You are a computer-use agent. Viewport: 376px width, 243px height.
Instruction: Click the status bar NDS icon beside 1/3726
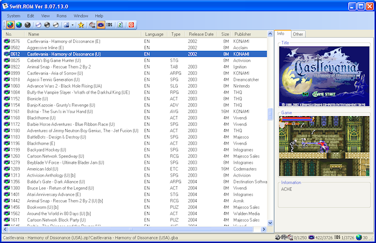(x=337, y=237)
